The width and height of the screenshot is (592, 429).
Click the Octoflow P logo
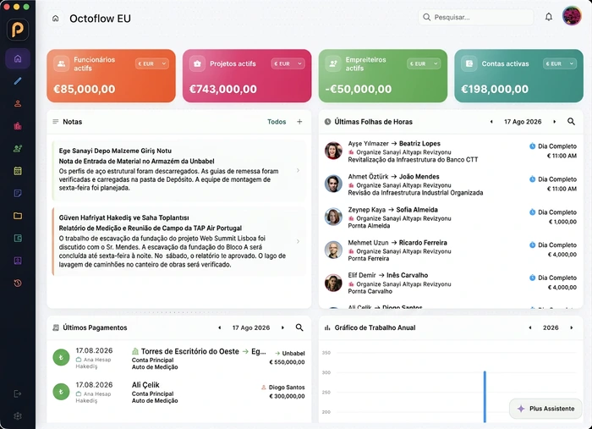click(18, 30)
